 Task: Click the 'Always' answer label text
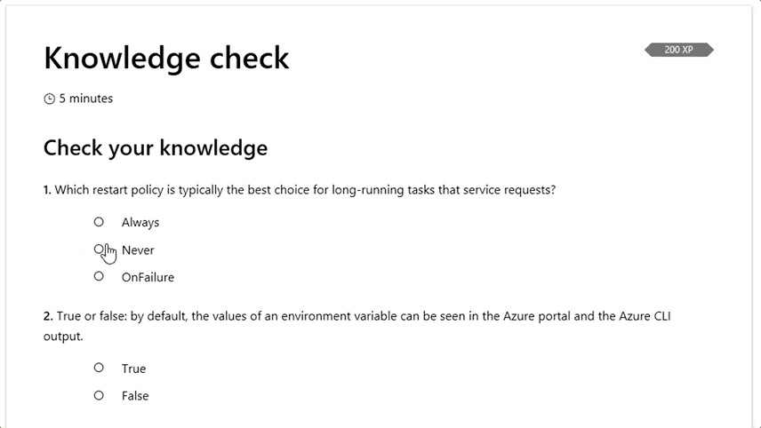pos(140,223)
